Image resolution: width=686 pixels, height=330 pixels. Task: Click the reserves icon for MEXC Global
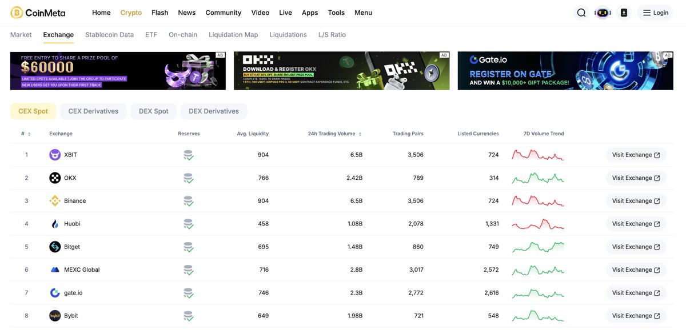(x=188, y=269)
